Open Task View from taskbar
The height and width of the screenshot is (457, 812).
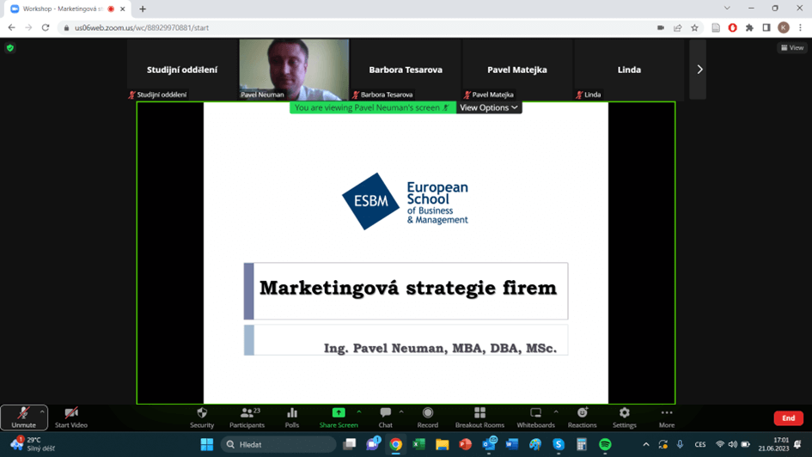(x=350, y=444)
